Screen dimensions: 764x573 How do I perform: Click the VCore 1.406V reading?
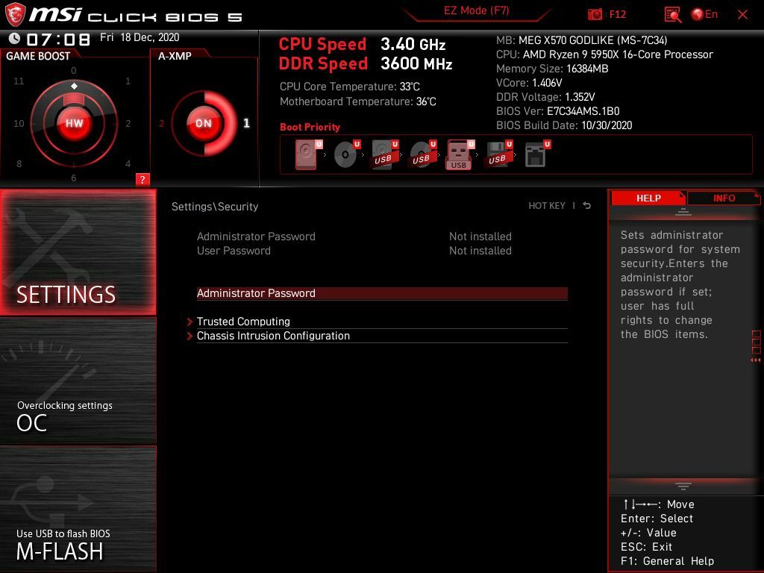coord(529,83)
